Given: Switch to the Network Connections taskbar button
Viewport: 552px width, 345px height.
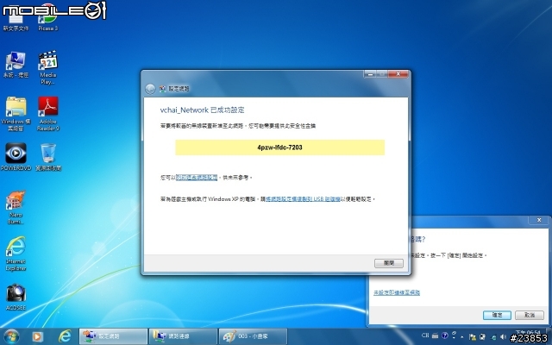Looking at the screenshot, I should tap(183, 336).
